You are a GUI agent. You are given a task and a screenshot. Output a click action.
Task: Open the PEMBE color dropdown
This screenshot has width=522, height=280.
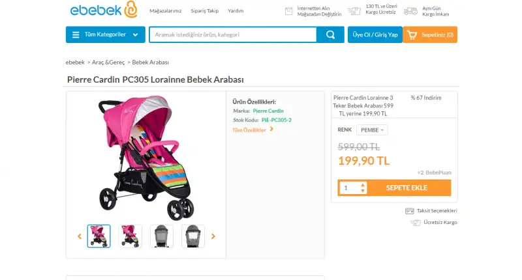point(372,130)
